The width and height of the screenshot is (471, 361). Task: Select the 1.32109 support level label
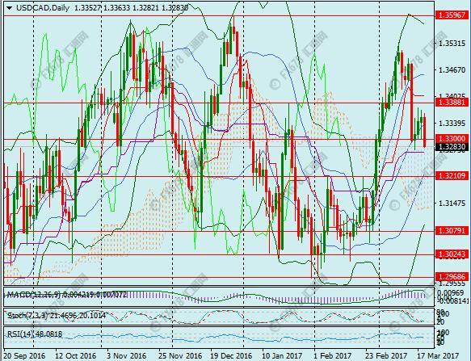(452, 176)
